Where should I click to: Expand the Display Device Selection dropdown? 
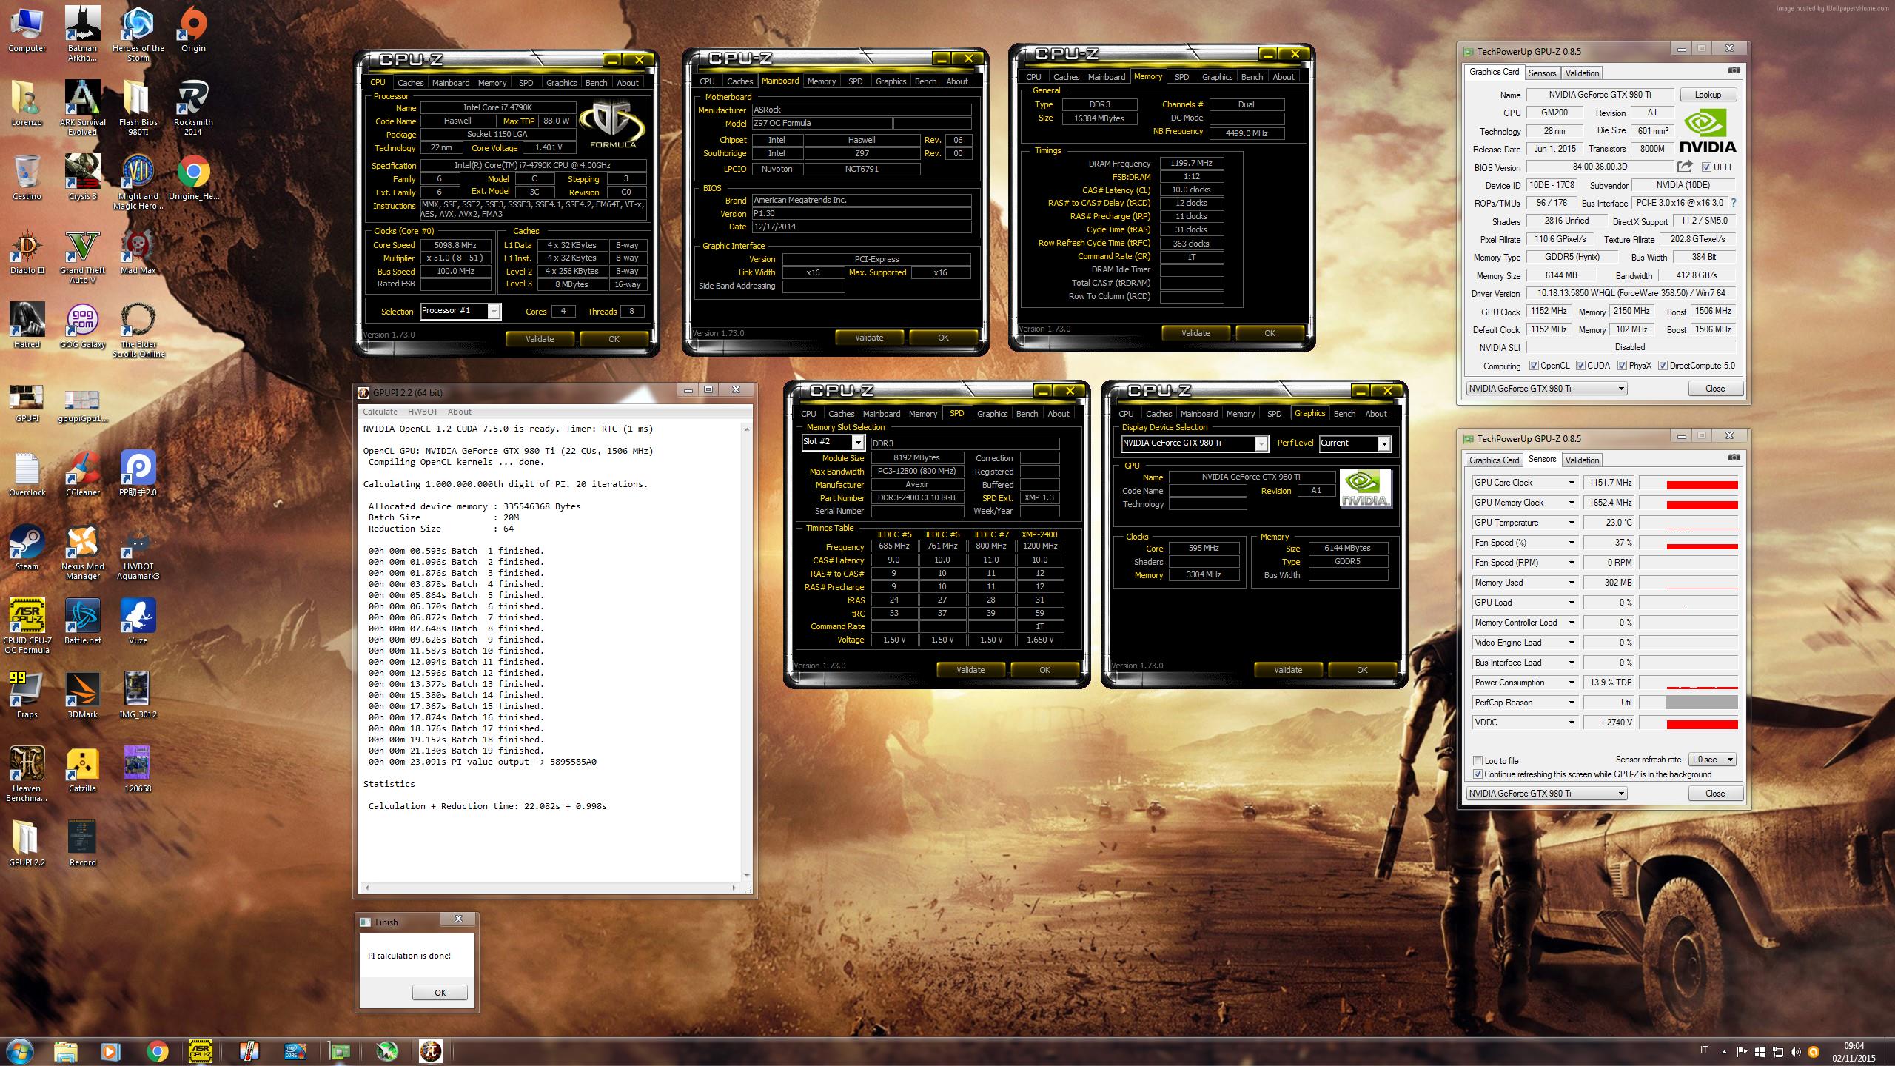click(x=1261, y=443)
